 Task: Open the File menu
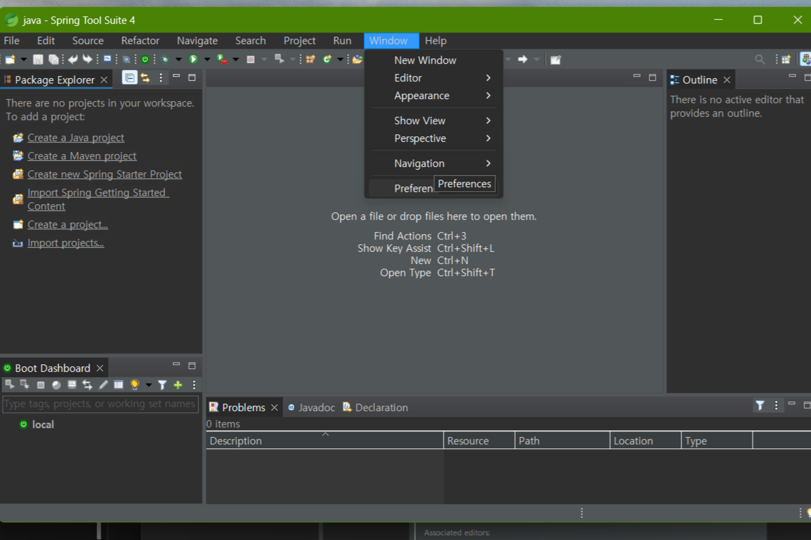12,40
